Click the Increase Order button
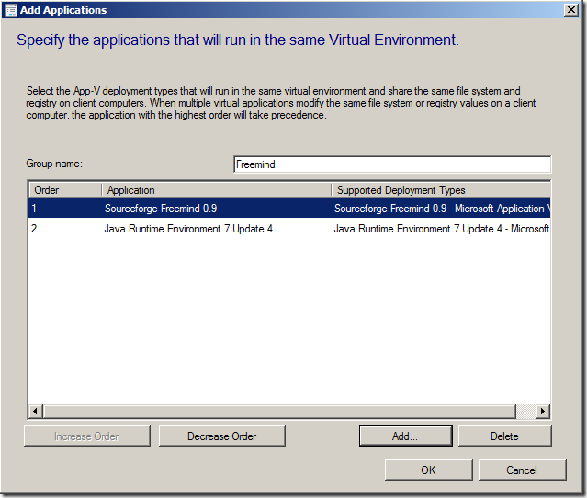The height and width of the screenshot is (498, 587). [87, 436]
